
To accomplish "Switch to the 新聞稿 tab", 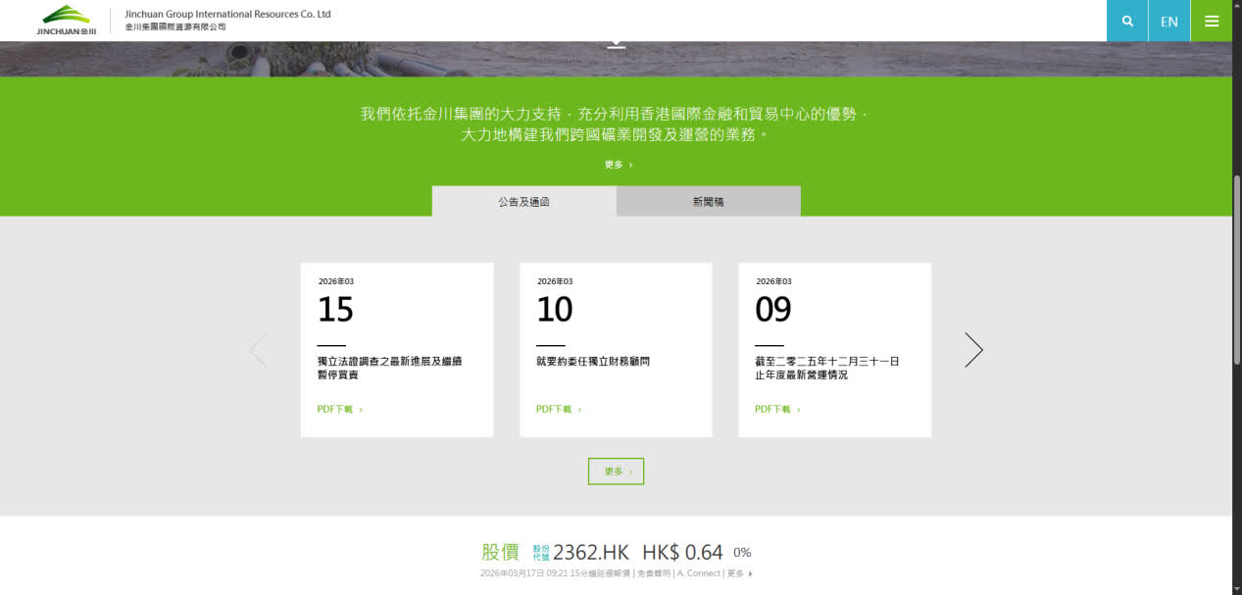I will point(708,202).
